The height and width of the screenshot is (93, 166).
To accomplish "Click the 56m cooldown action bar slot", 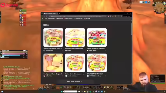I will [x=118, y=87].
